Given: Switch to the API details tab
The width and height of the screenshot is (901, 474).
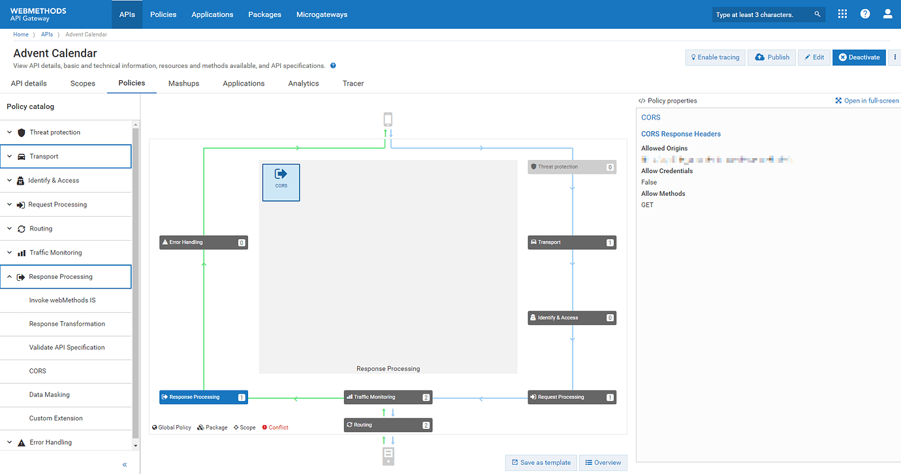Looking at the screenshot, I should click(29, 84).
